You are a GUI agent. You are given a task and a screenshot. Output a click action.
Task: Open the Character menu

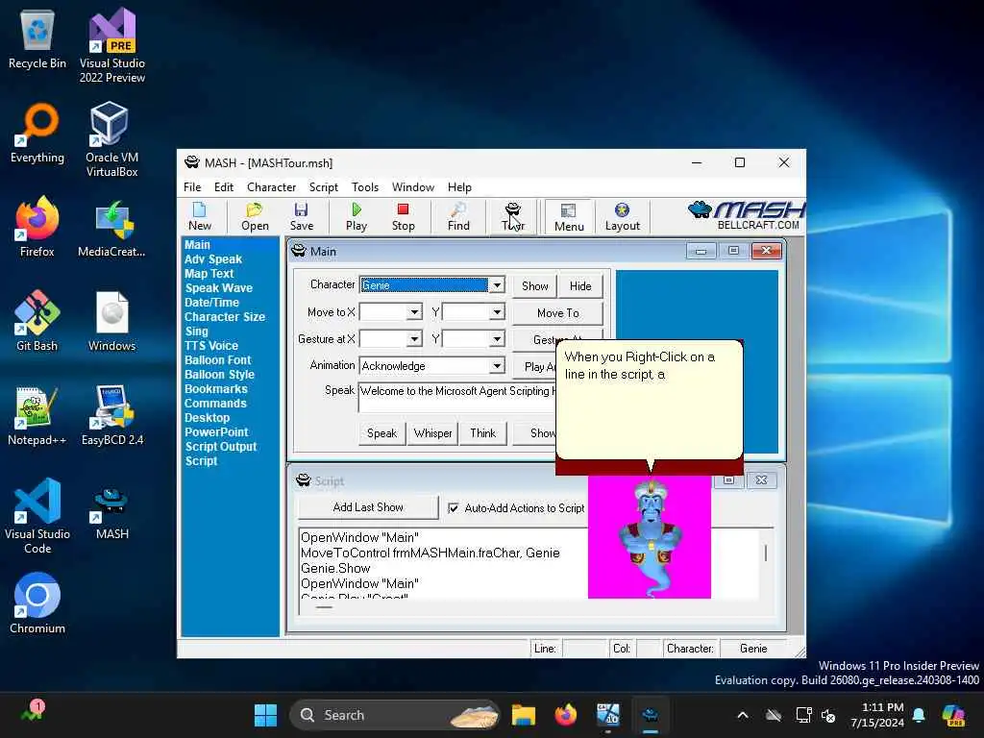(271, 187)
